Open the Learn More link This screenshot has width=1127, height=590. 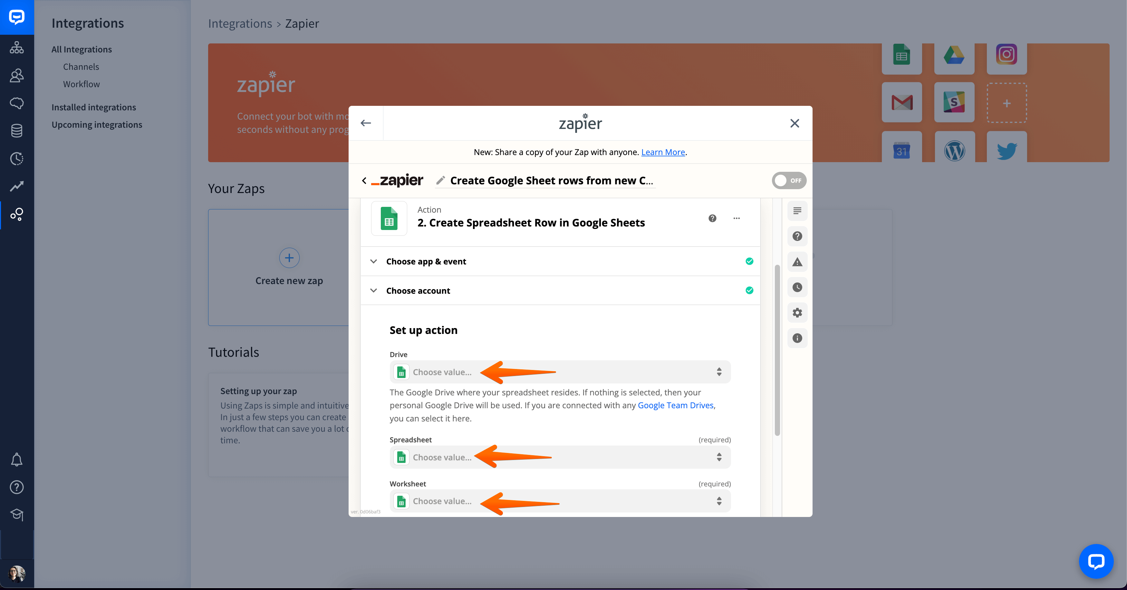(x=663, y=152)
